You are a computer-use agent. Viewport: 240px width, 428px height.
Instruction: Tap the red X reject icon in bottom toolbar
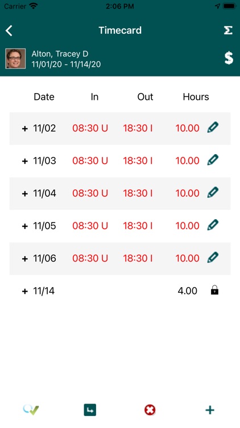coord(150,410)
